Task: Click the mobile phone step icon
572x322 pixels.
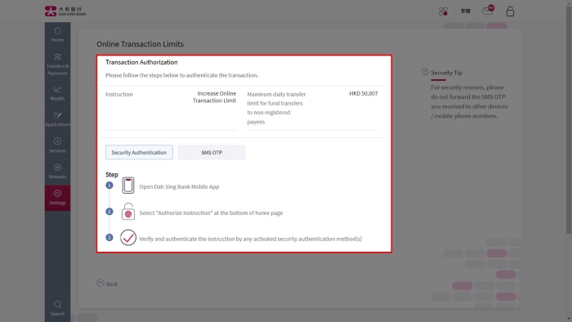Action: tap(128, 186)
